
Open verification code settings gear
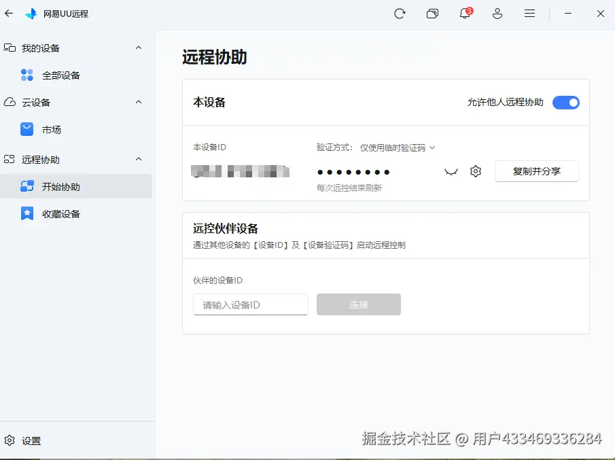click(x=476, y=171)
